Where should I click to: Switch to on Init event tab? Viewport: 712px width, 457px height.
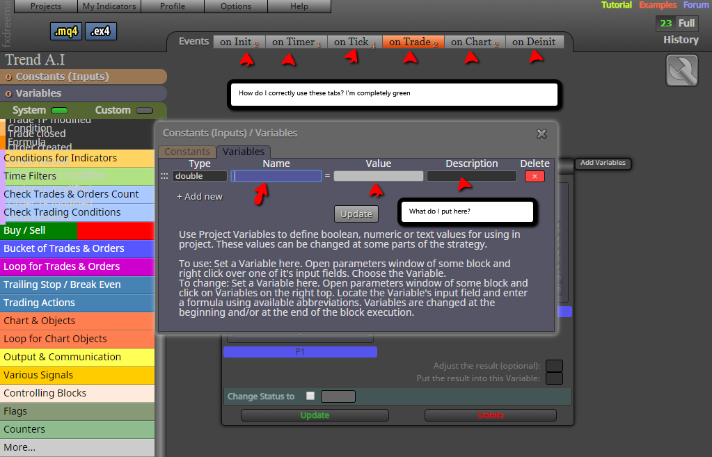239,42
